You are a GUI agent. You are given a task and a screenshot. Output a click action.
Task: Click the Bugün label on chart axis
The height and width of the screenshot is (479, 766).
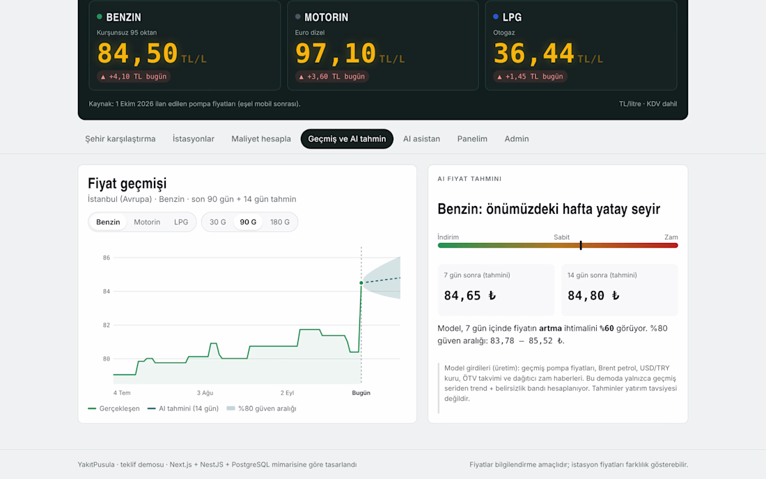pos(361,393)
